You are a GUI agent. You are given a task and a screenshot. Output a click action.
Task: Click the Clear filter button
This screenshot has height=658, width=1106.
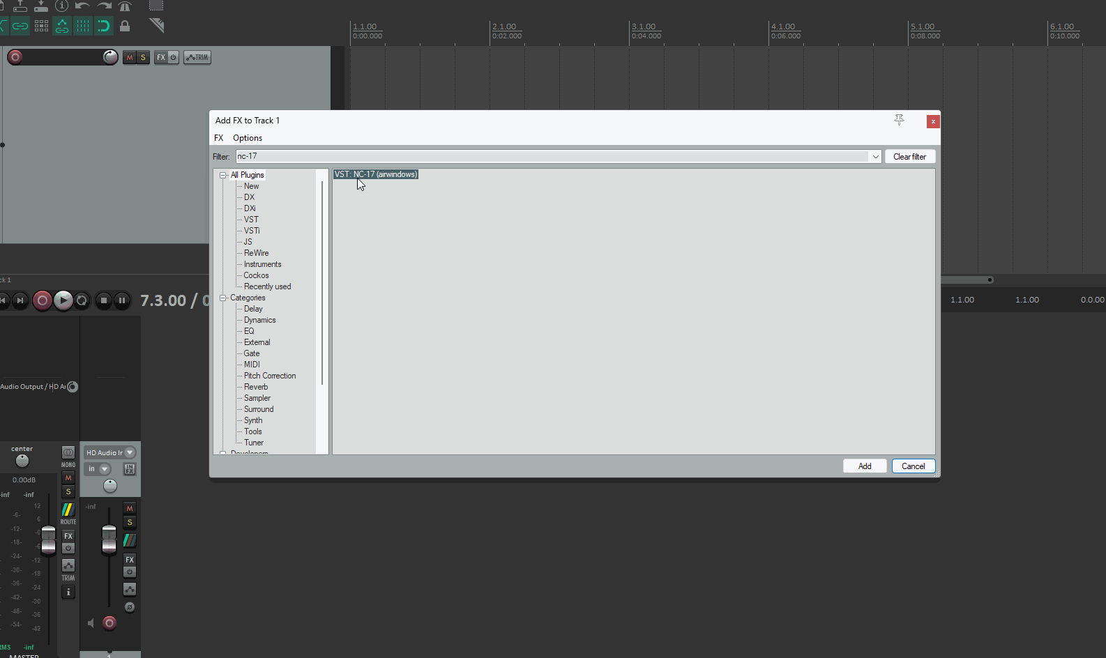(910, 156)
